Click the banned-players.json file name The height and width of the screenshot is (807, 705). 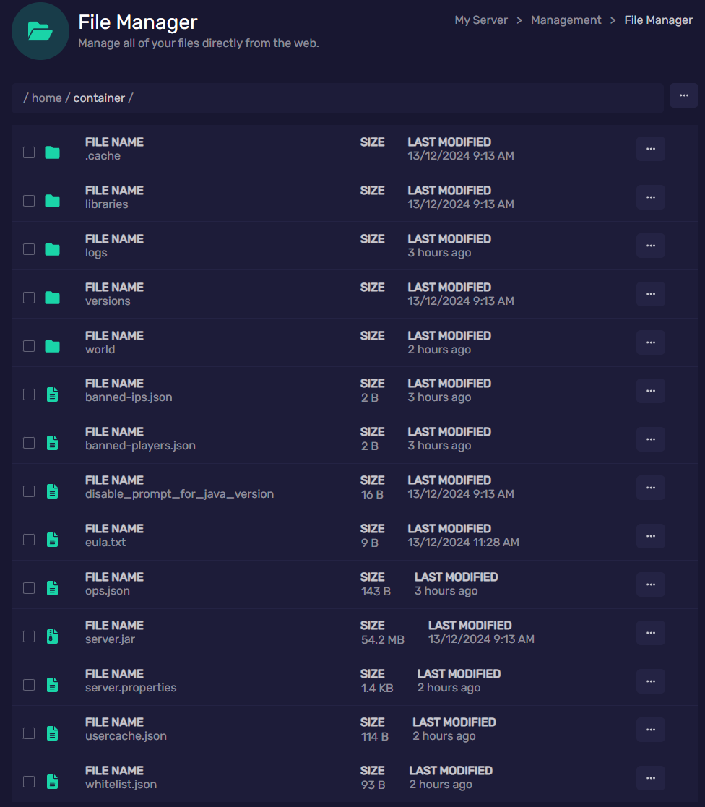tap(140, 446)
